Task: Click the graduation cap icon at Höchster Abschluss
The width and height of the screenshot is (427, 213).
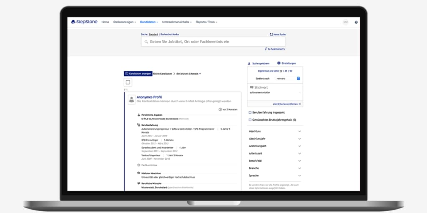Action: pos(138,173)
